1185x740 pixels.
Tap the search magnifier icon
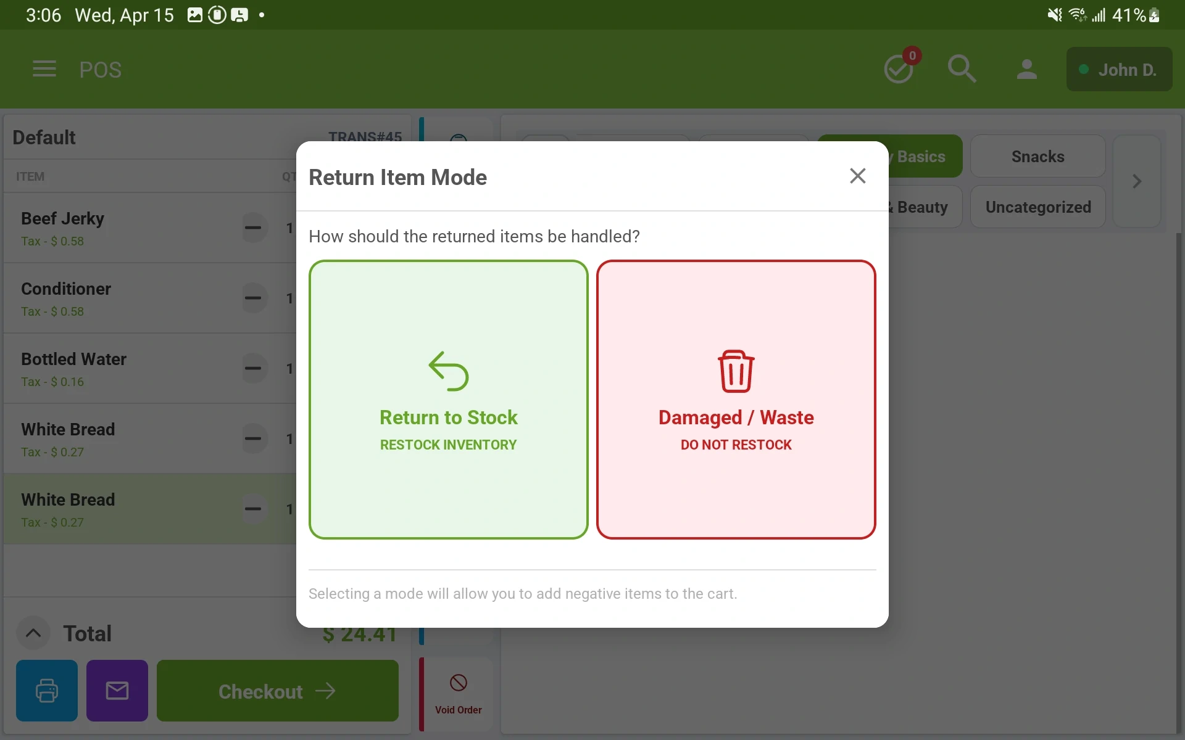961,69
